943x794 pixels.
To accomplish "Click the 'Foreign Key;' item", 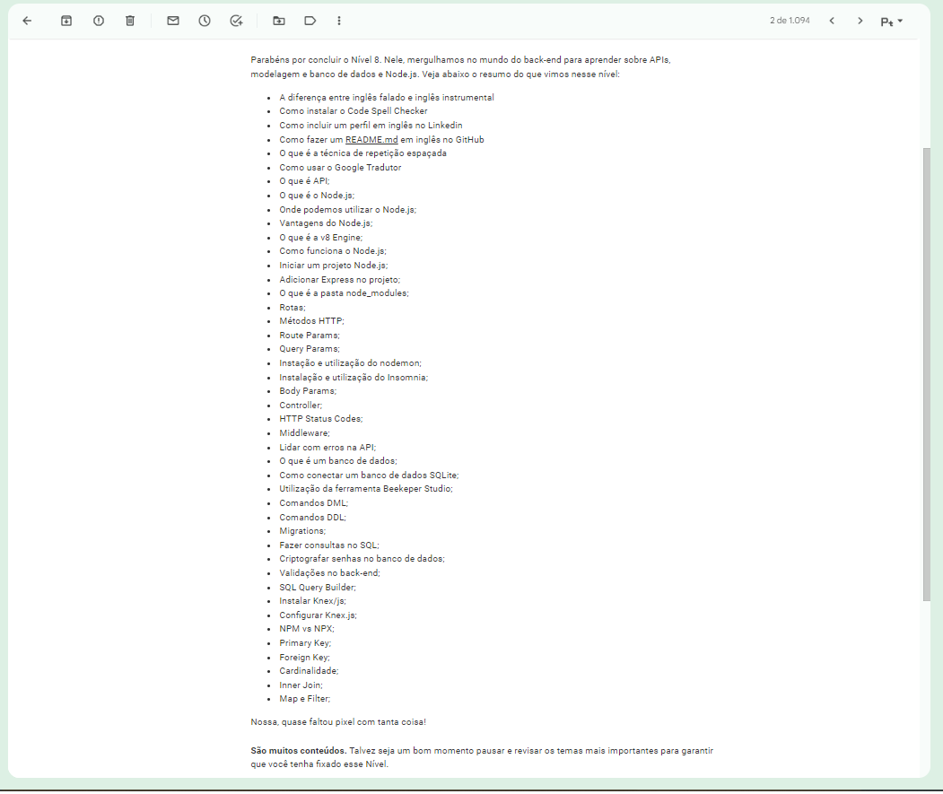I will (304, 658).
